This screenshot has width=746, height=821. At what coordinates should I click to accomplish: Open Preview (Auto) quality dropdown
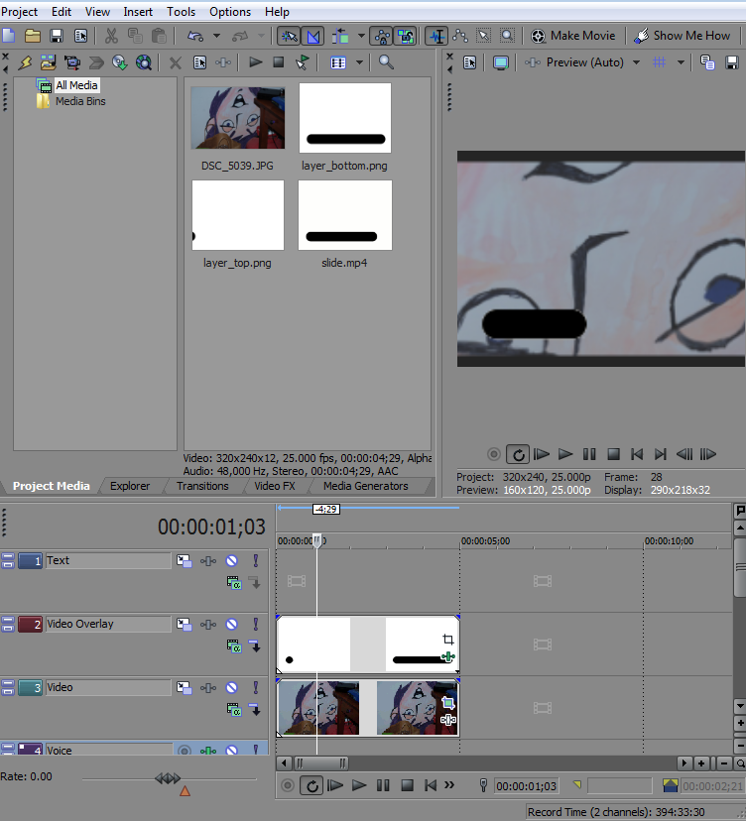tap(637, 62)
